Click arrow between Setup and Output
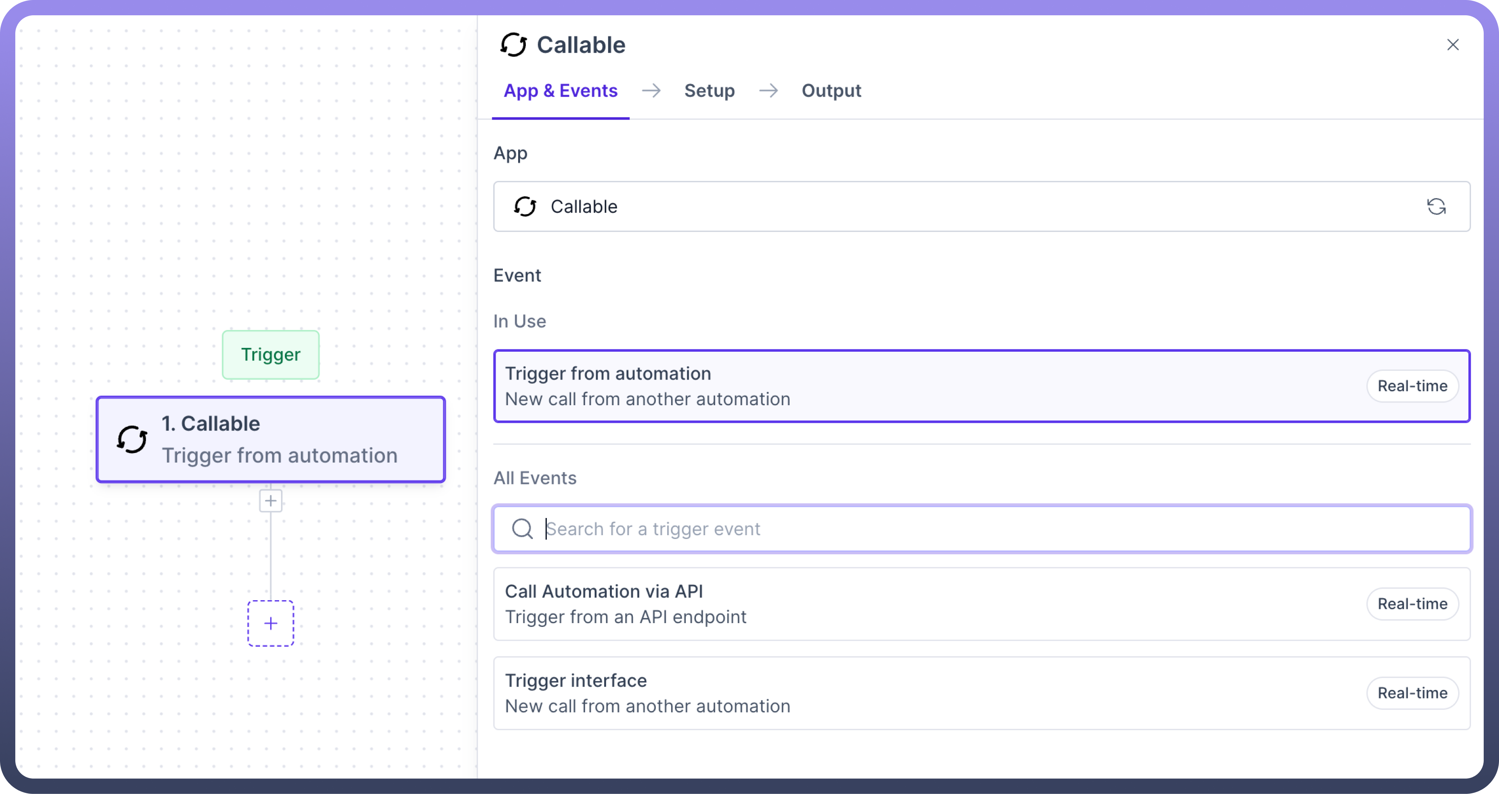Image resolution: width=1499 pixels, height=794 pixels. tap(768, 91)
